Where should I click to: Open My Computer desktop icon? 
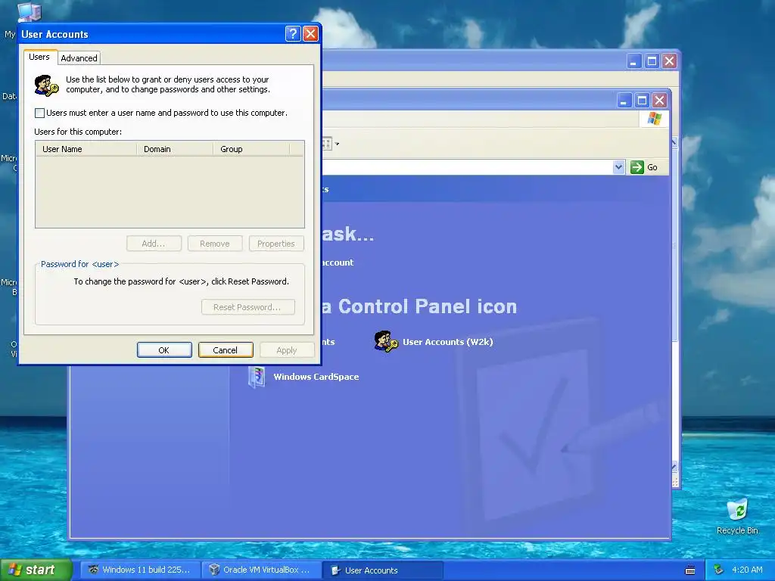point(29,12)
